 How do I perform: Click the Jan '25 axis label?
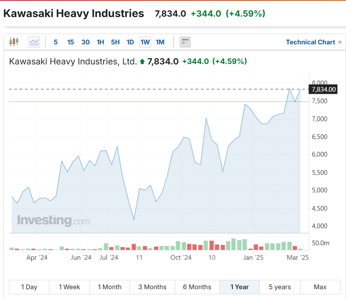253,258
